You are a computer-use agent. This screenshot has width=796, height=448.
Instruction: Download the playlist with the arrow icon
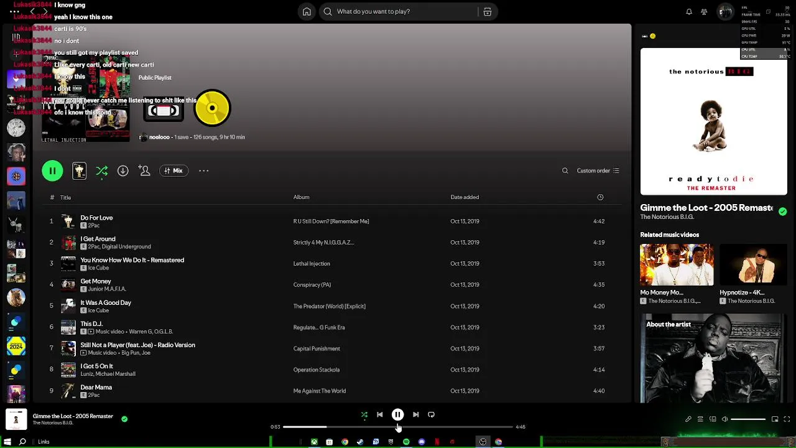(x=123, y=170)
